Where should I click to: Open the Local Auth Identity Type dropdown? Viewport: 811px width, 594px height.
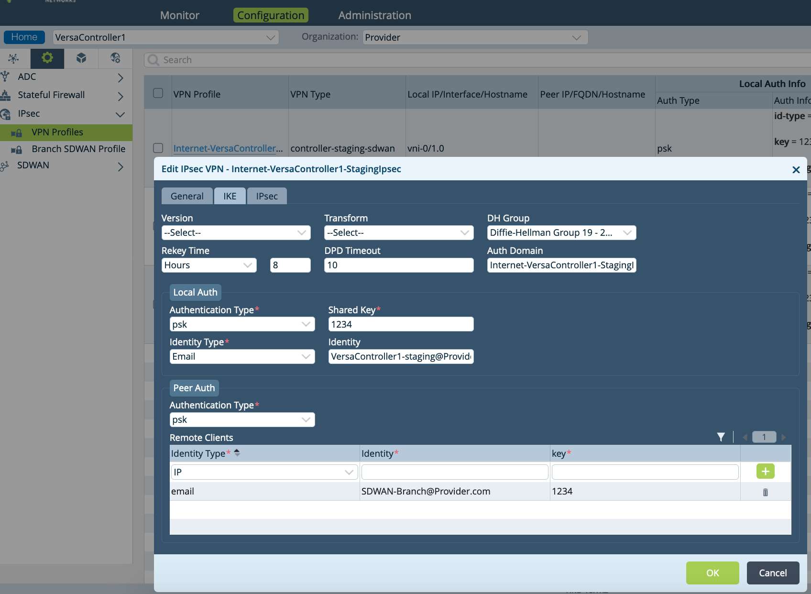point(242,357)
